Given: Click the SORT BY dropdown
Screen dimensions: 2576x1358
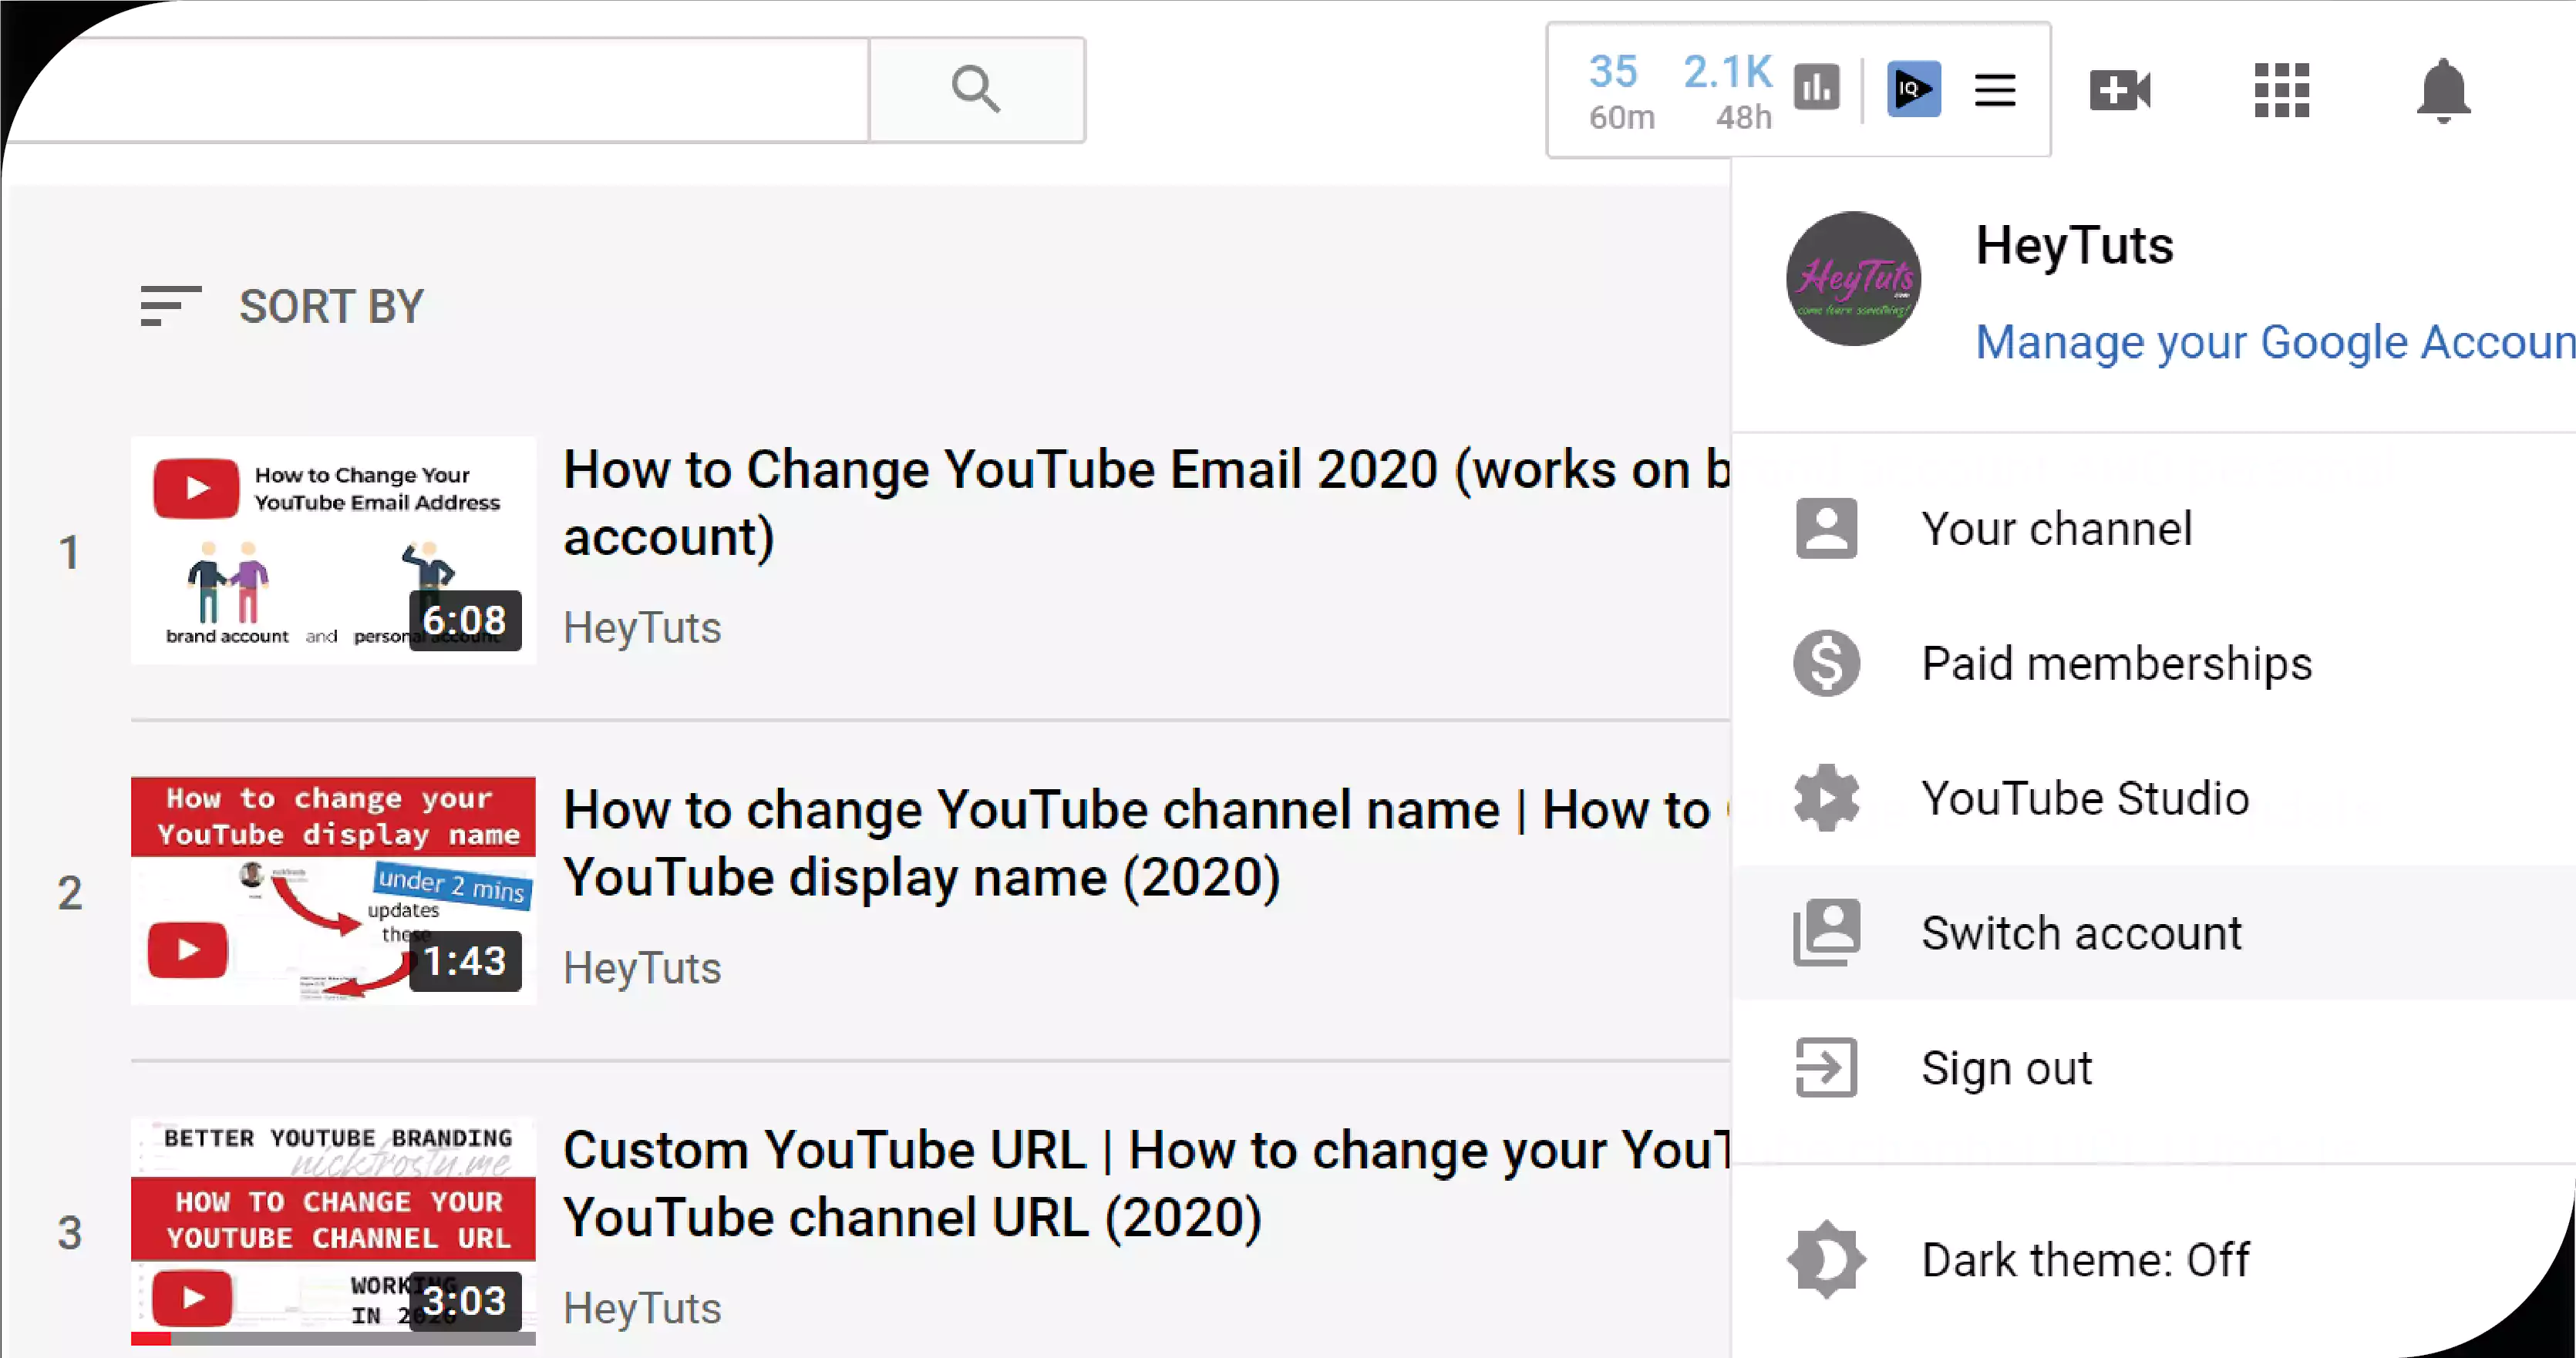Looking at the screenshot, I should coord(279,307).
